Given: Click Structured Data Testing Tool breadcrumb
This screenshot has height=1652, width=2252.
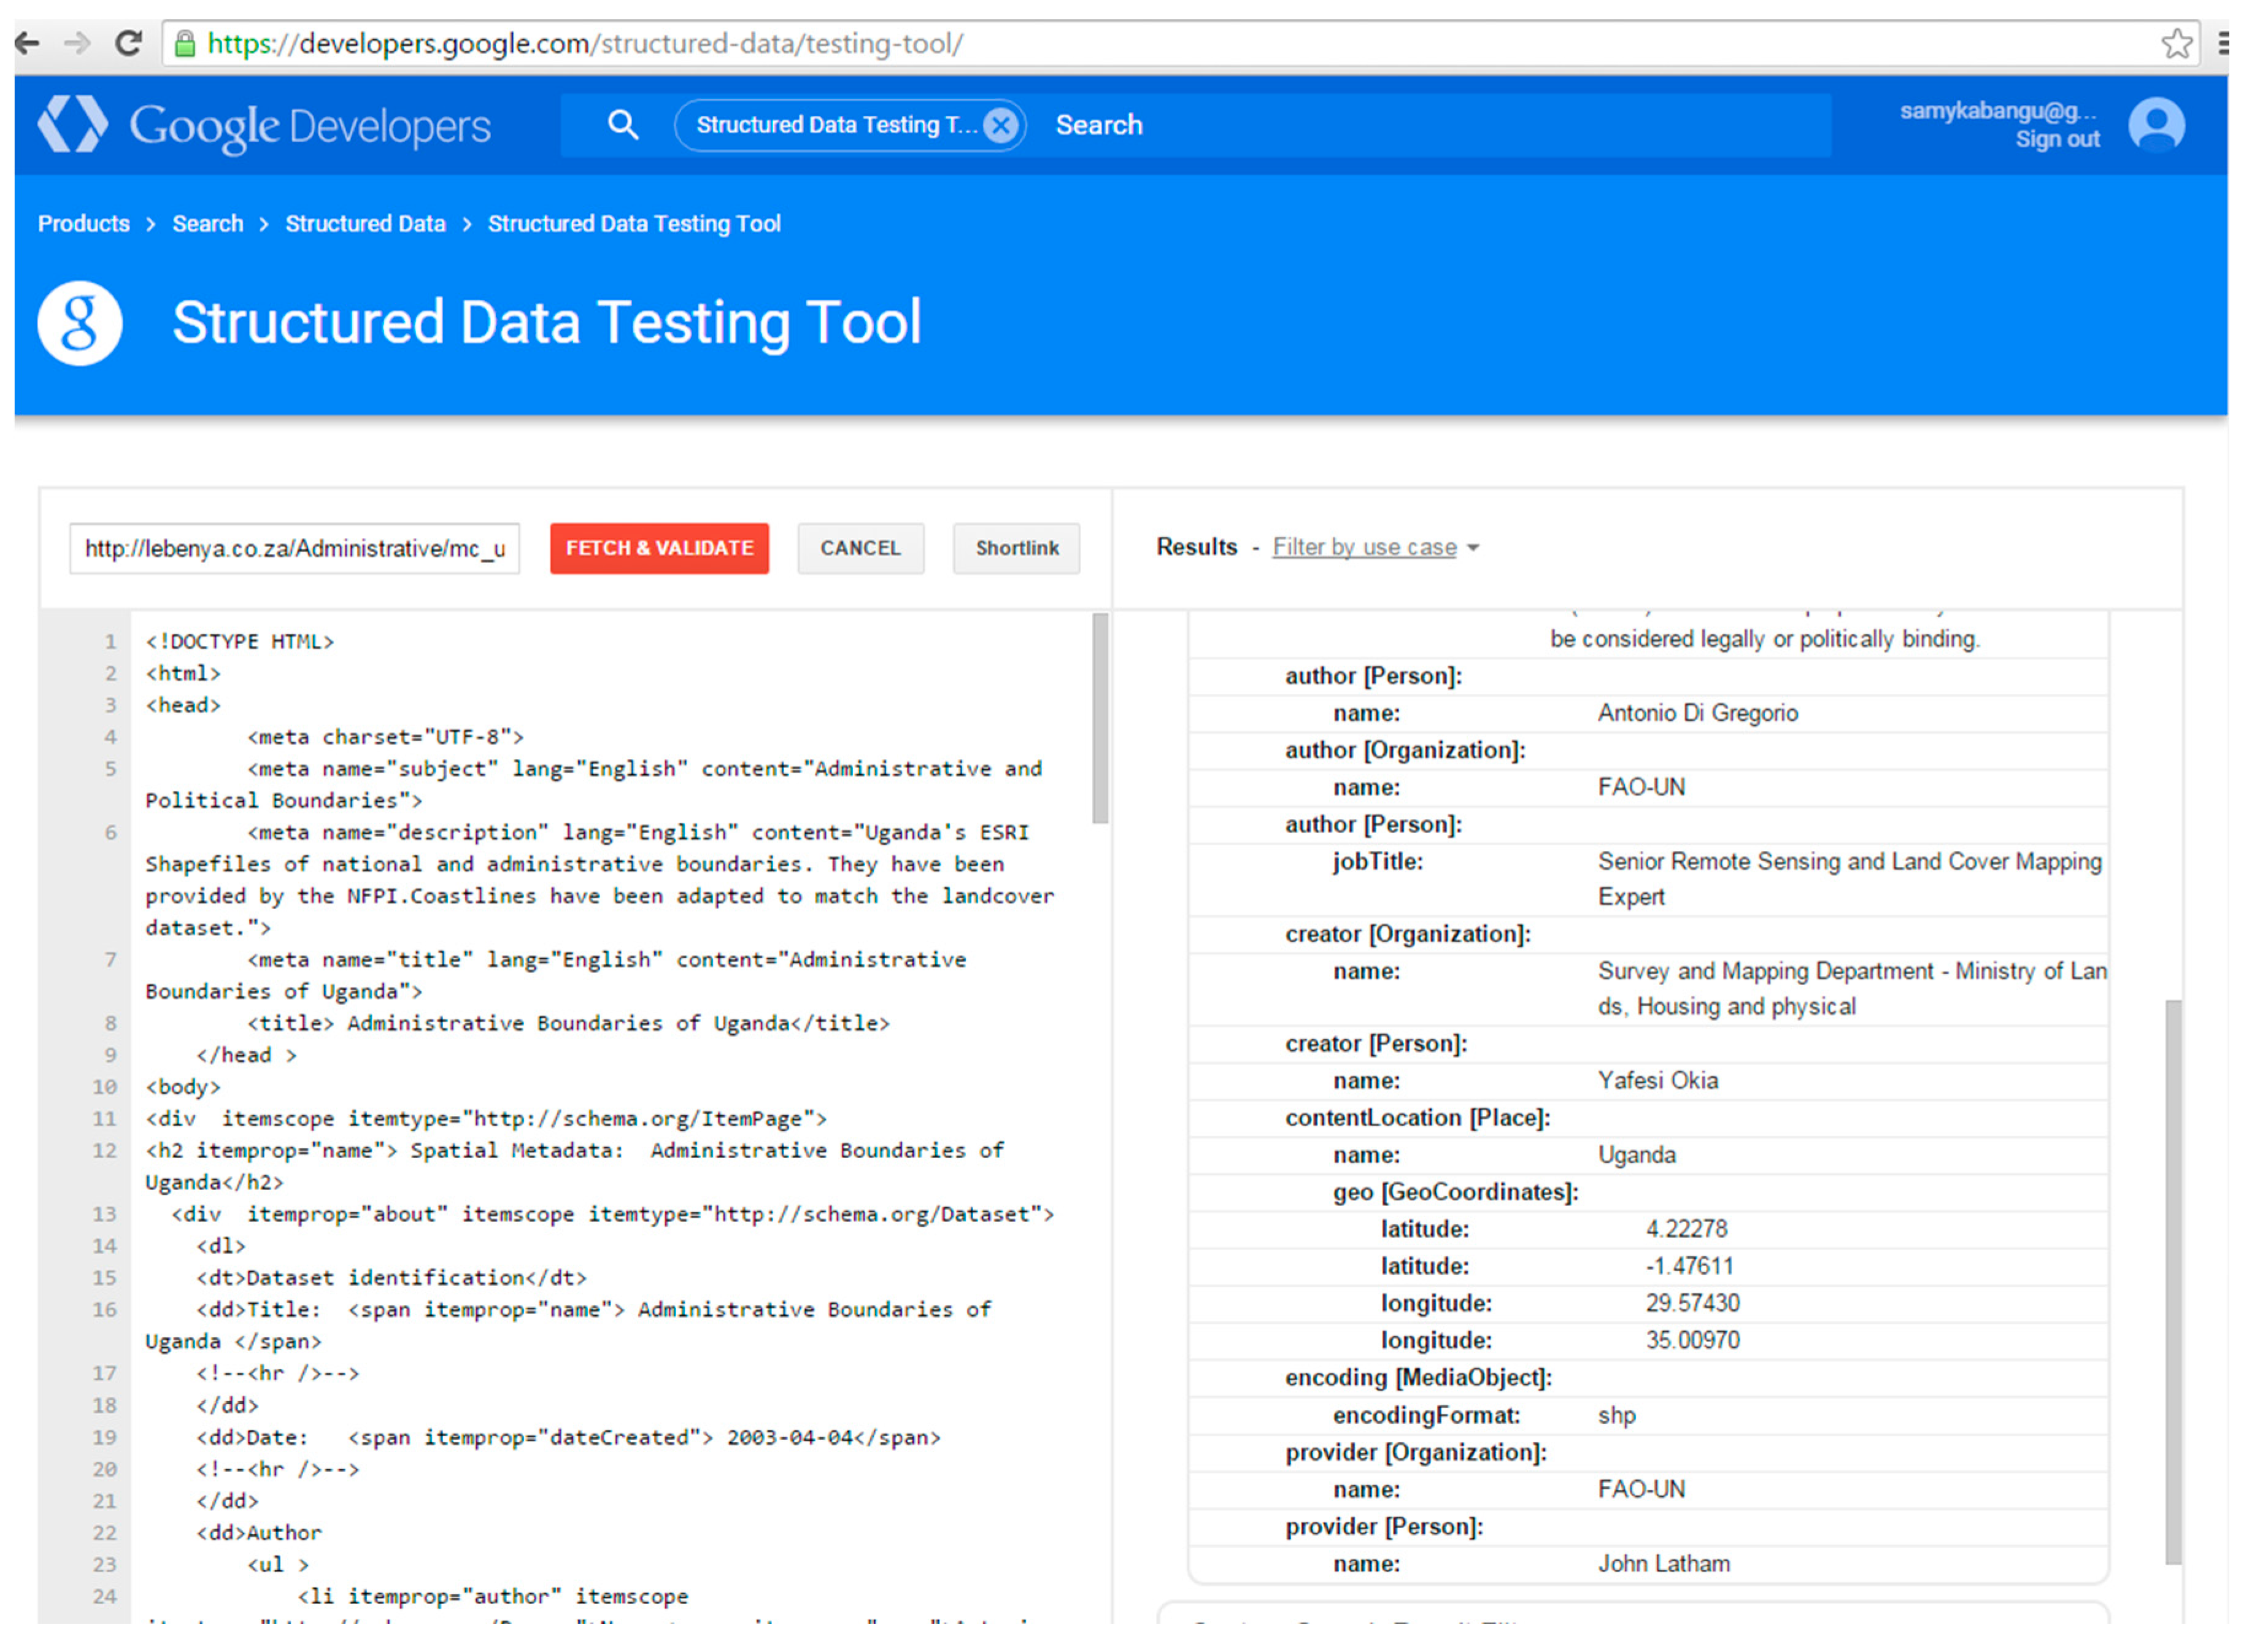Looking at the screenshot, I should click(x=634, y=223).
